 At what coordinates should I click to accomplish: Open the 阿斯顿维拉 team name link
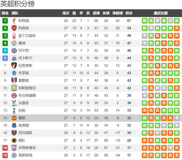[27, 88]
